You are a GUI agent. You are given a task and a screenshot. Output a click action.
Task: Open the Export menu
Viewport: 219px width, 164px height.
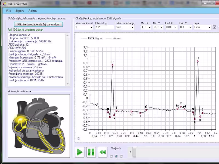[x=19, y=11]
